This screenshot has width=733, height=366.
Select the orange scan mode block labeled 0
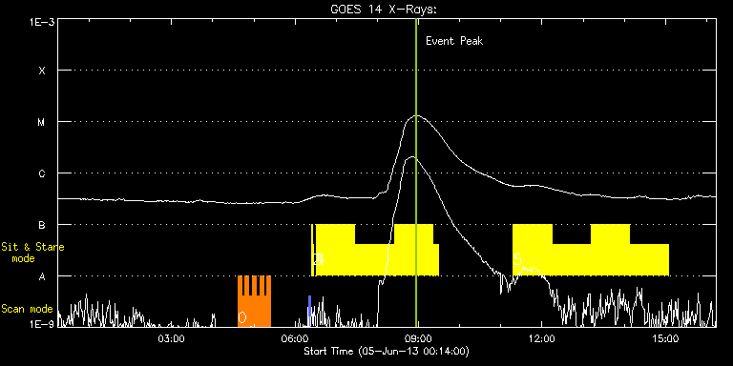[254, 301]
